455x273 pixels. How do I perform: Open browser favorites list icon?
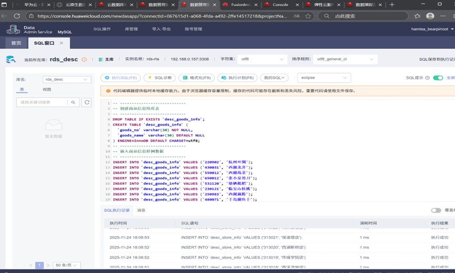pyautogui.click(x=417, y=16)
